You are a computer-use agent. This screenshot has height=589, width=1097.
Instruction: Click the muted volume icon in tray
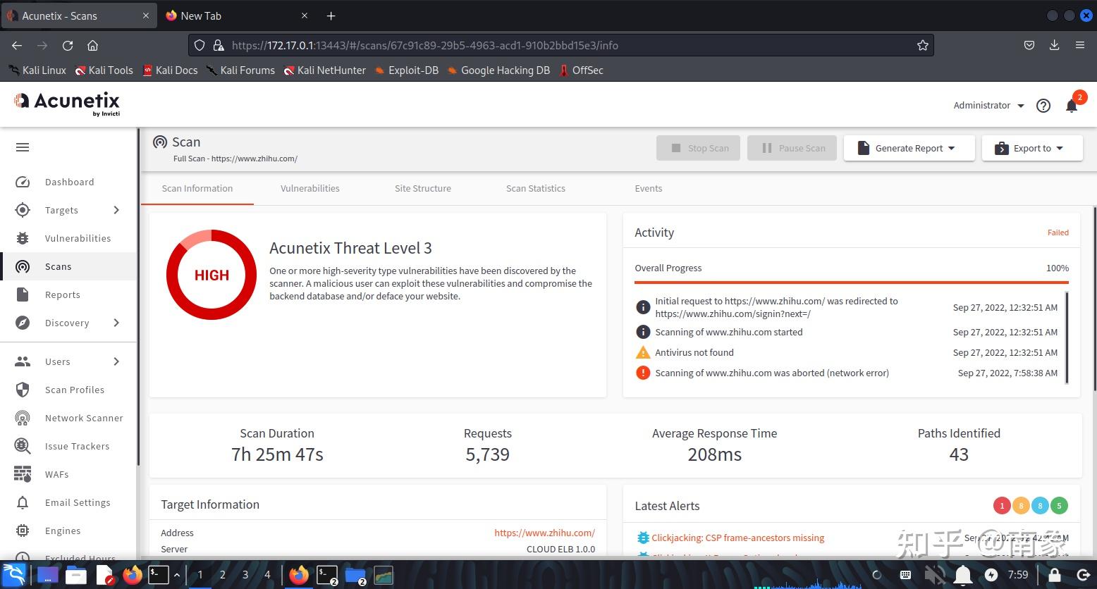(936, 575)
